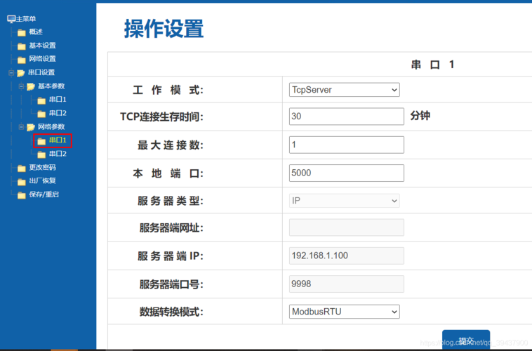The height and width of the screenshot is (351, 532).
Task: Click folder icon of 串口2 under 基本参数
Action: pos(41,114)
